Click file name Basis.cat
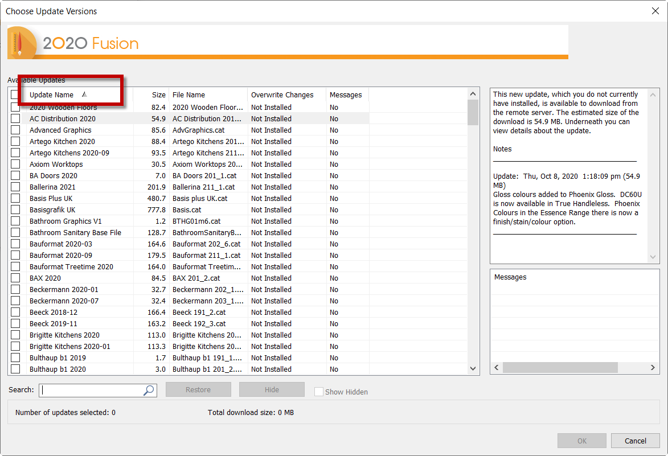668x456 pixels. point(187,209)
